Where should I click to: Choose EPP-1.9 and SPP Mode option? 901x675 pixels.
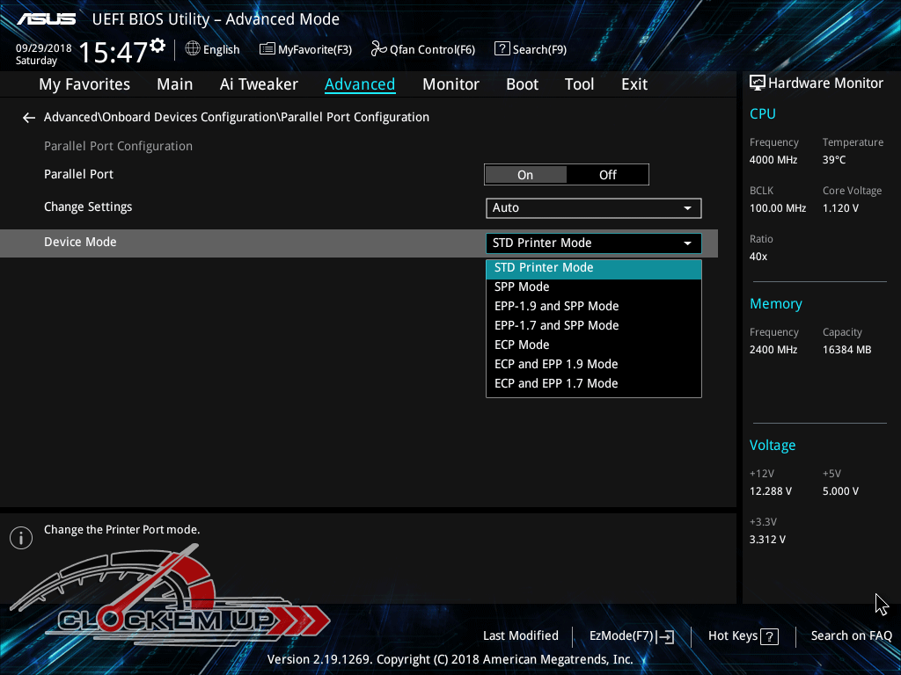coord(556,306)
